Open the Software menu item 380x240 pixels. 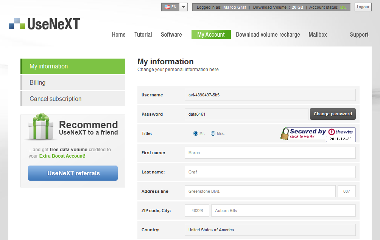click(x=171, y=35)
